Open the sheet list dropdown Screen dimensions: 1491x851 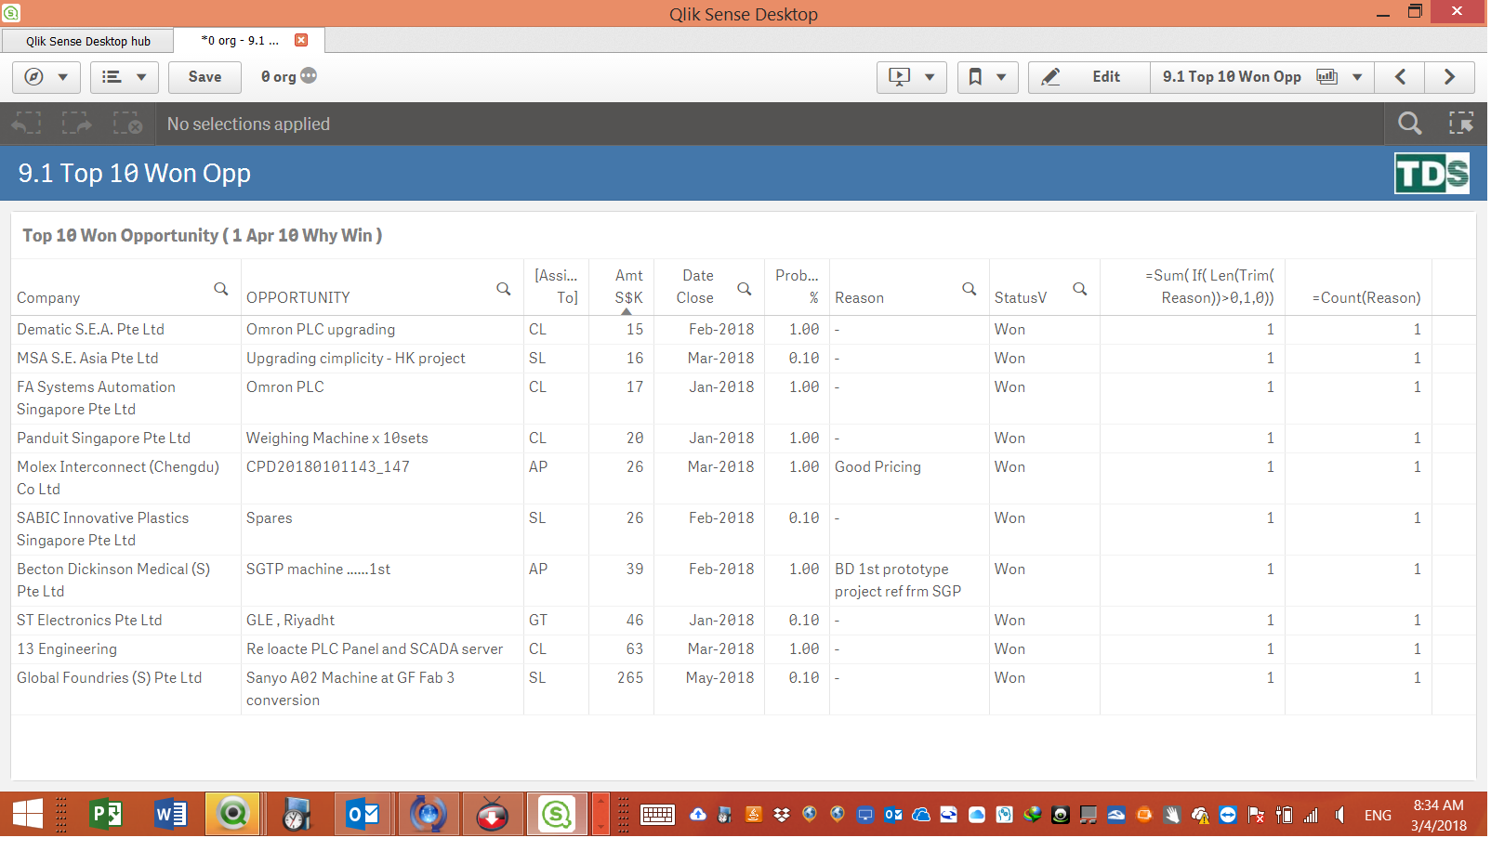(x=1261, y=77)
